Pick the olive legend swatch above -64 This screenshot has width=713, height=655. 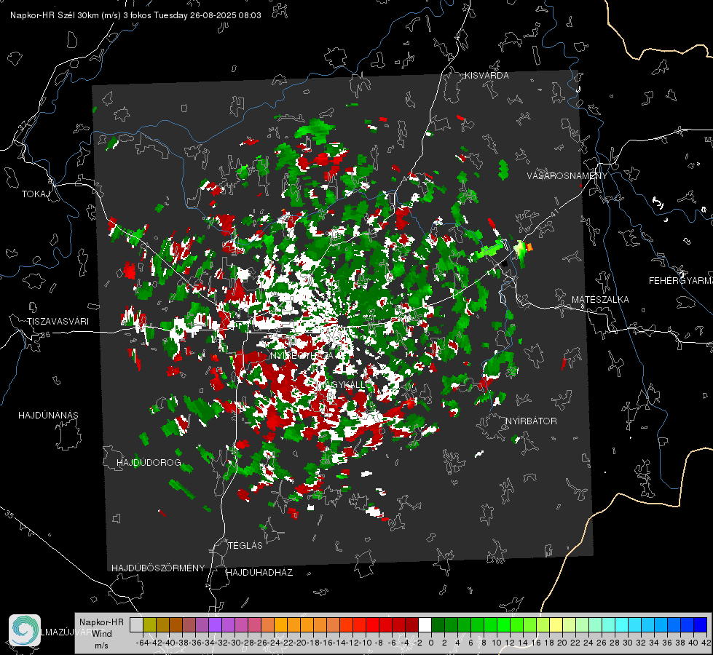pyautogui.click(x=149, y=624)
